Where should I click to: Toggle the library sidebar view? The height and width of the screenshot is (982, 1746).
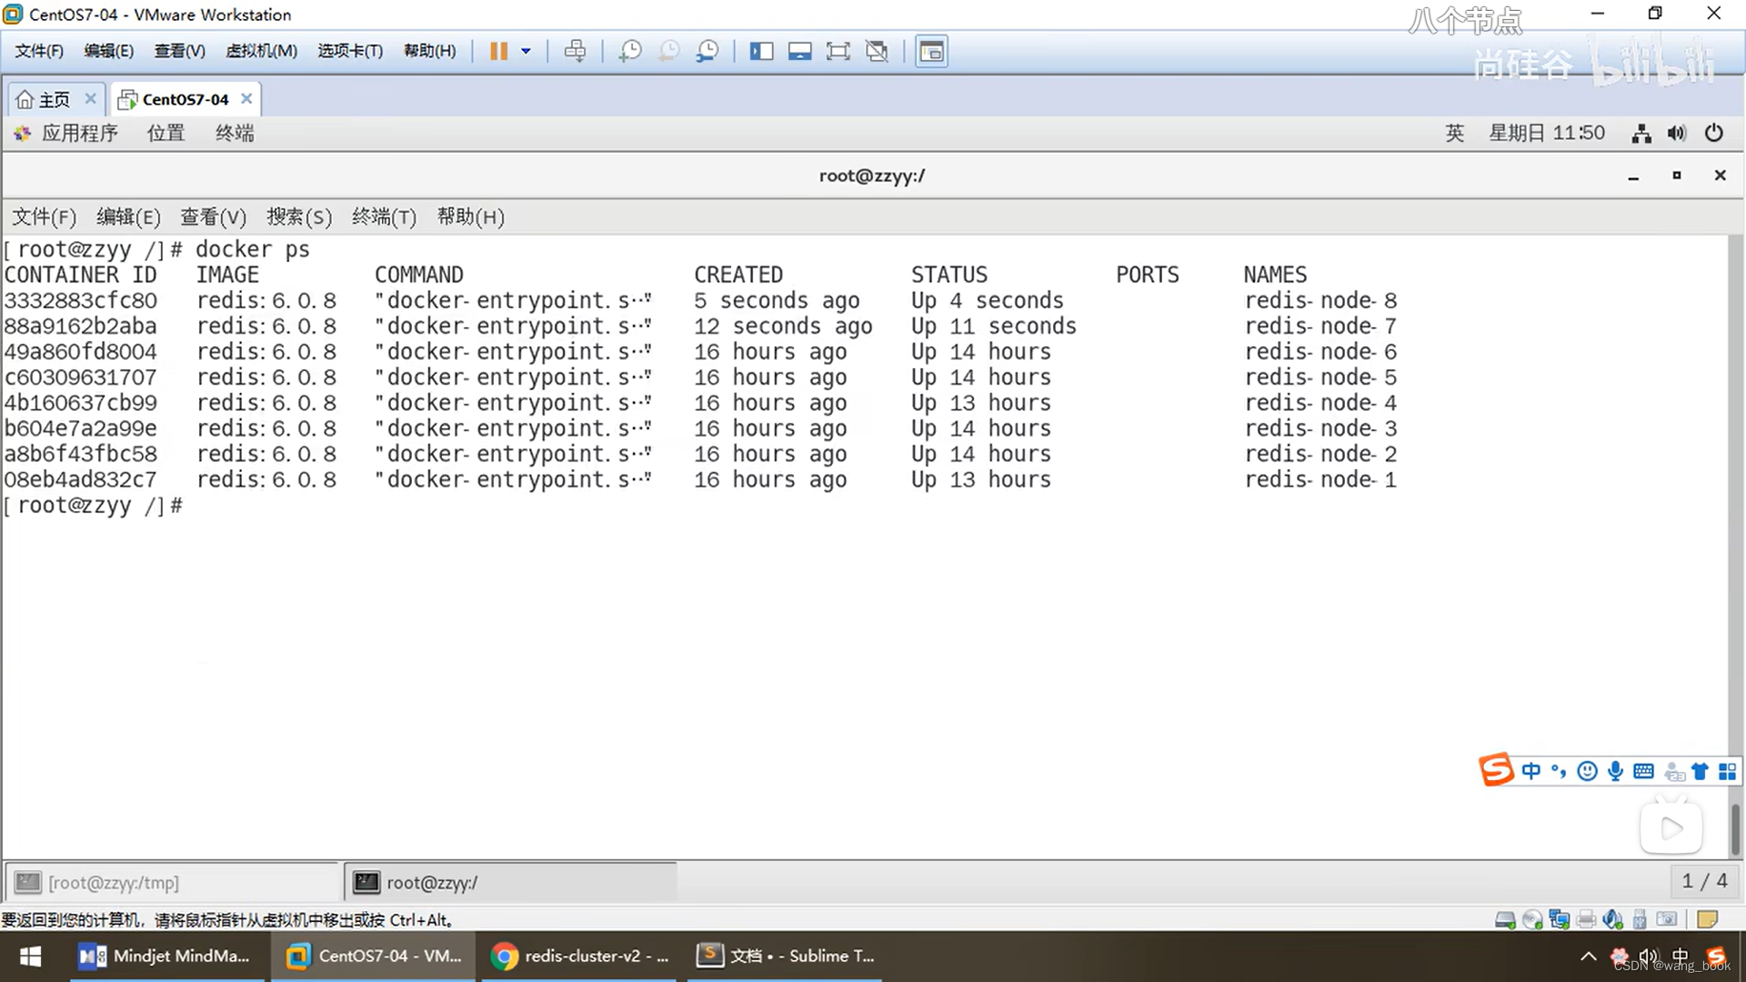click(761, 51)
